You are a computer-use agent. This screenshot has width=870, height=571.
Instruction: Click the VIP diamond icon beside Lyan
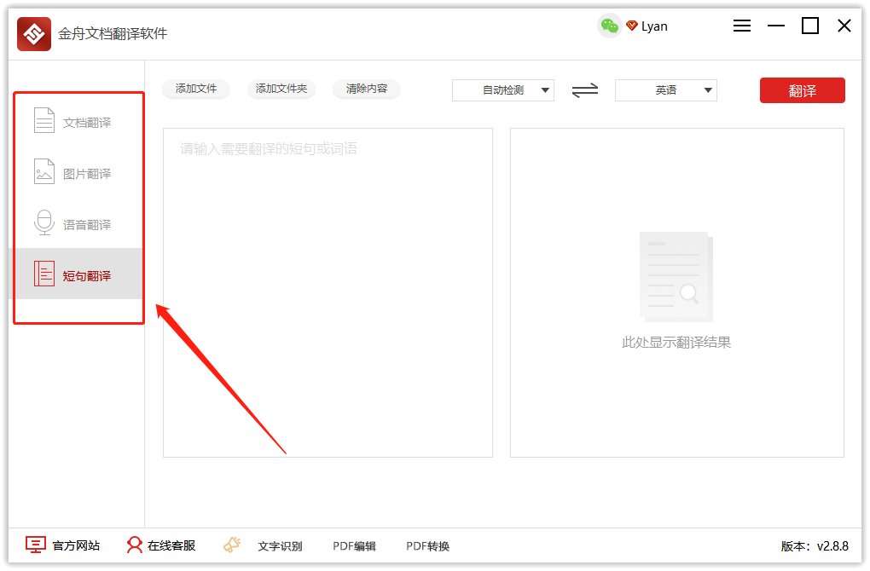click(x=631, y=26)
